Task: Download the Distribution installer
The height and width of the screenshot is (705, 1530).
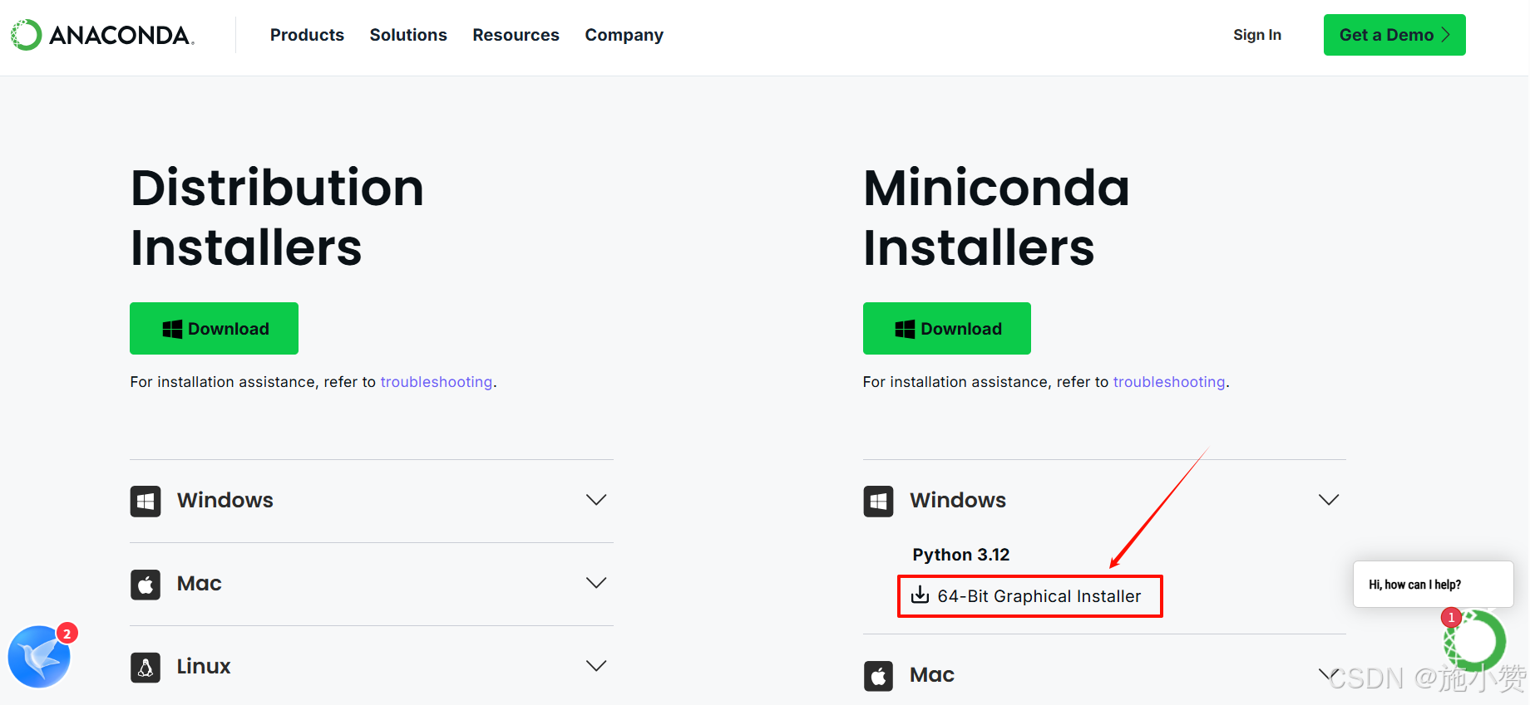Action: (214, 328)
